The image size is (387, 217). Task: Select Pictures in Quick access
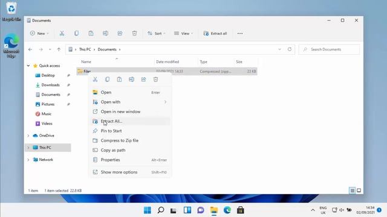coord(48,104)
